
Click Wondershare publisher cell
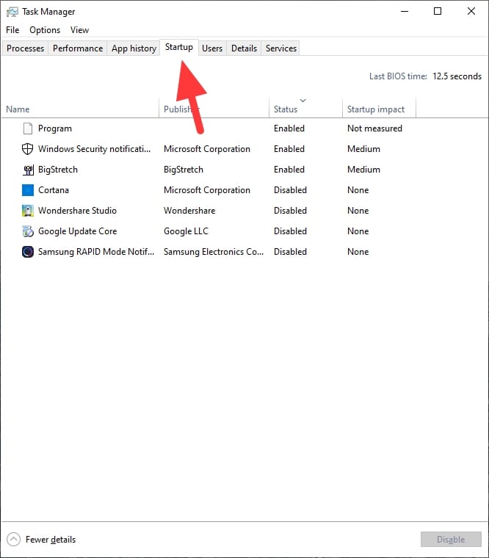coord(189,211)
